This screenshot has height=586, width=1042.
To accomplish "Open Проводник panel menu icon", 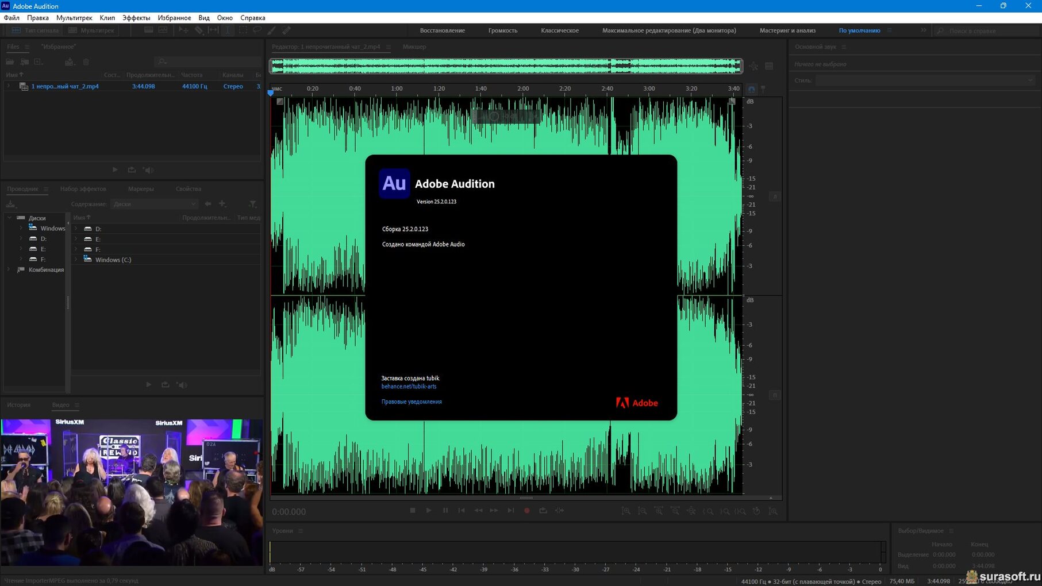I will [46, 189].
